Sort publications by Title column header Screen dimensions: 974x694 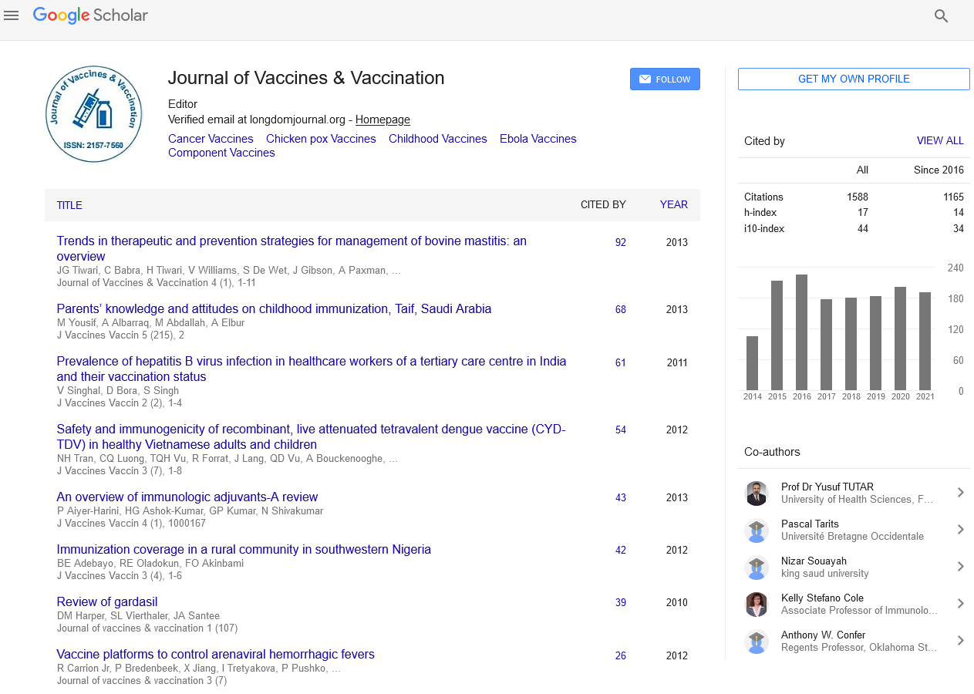pos(69,205)
